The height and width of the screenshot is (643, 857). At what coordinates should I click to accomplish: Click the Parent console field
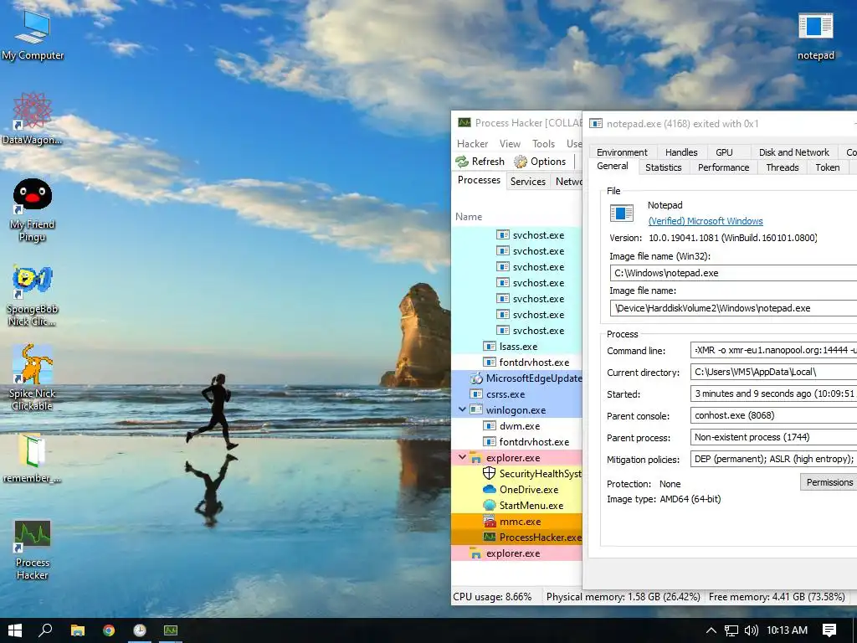point(773,415)
